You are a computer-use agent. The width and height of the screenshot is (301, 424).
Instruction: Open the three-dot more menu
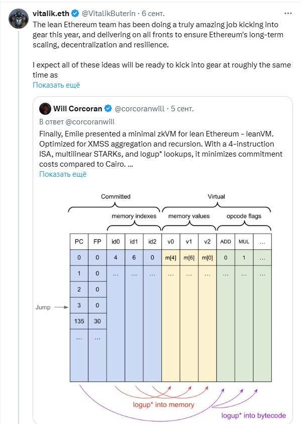point(288,13)
